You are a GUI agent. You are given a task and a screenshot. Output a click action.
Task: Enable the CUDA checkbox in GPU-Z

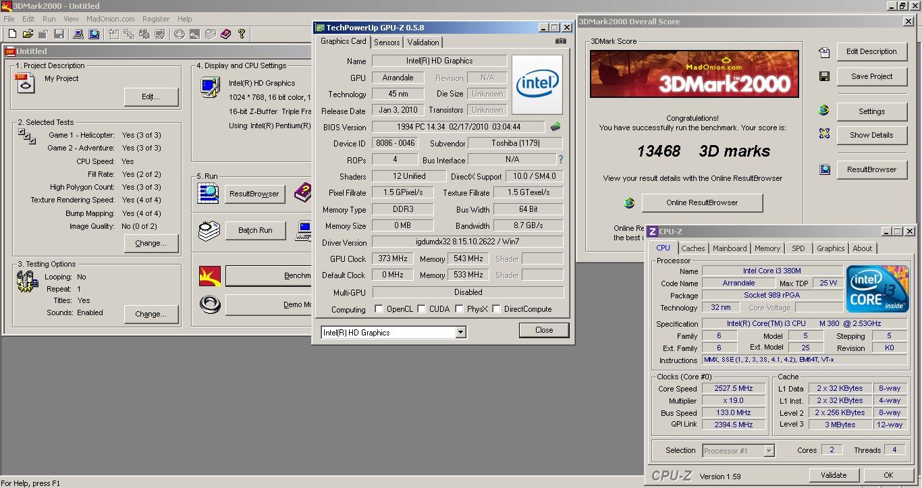pyautogui.click(x=422, y=309)
